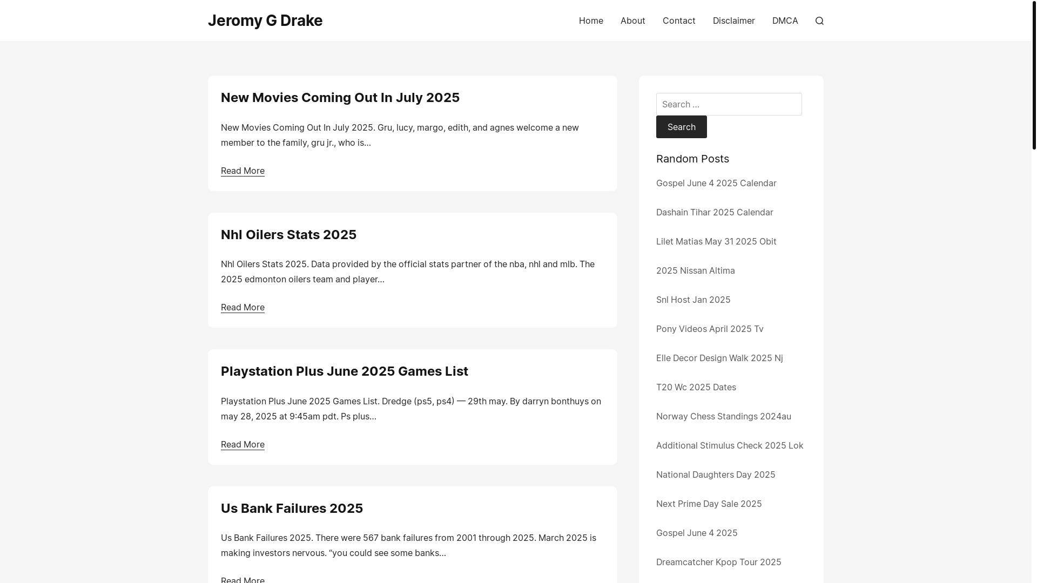Open the Nhl Oilers Stats 2025 headline
Image resolution: width=1037 pixels, height=583 pixels.
(x=288, y=235)
